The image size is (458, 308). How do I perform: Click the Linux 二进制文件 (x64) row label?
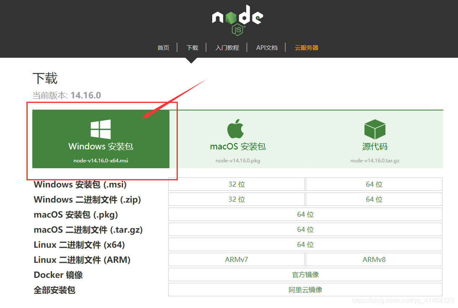point(79,245)
